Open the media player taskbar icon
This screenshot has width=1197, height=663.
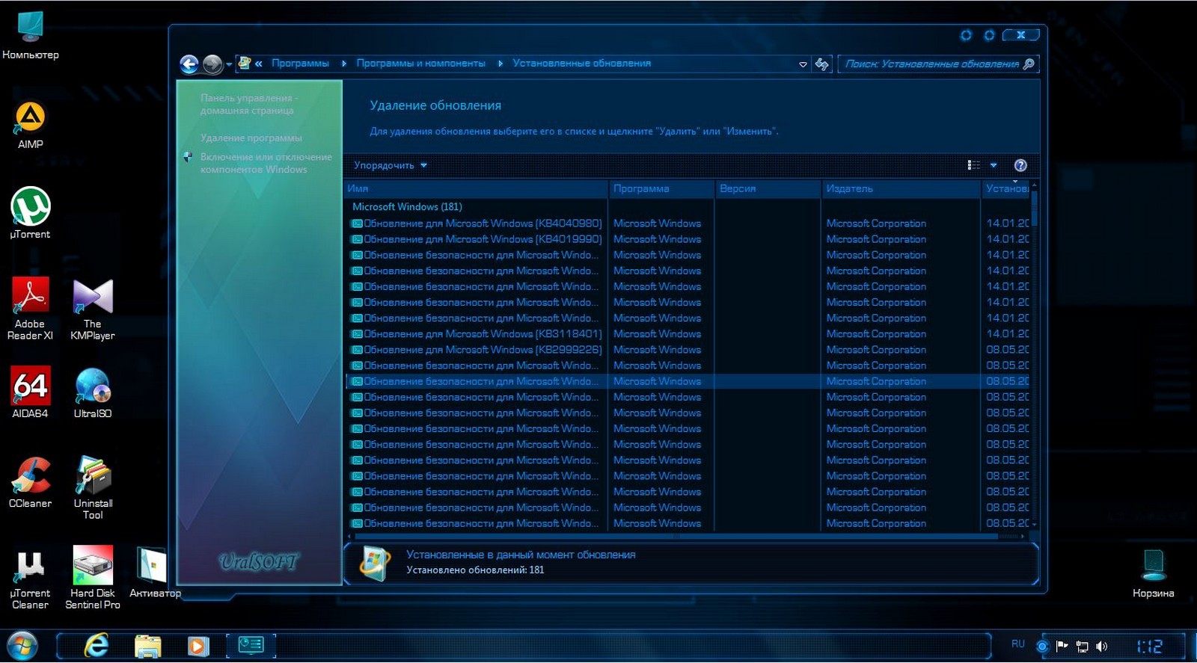(x=198, y=645)
